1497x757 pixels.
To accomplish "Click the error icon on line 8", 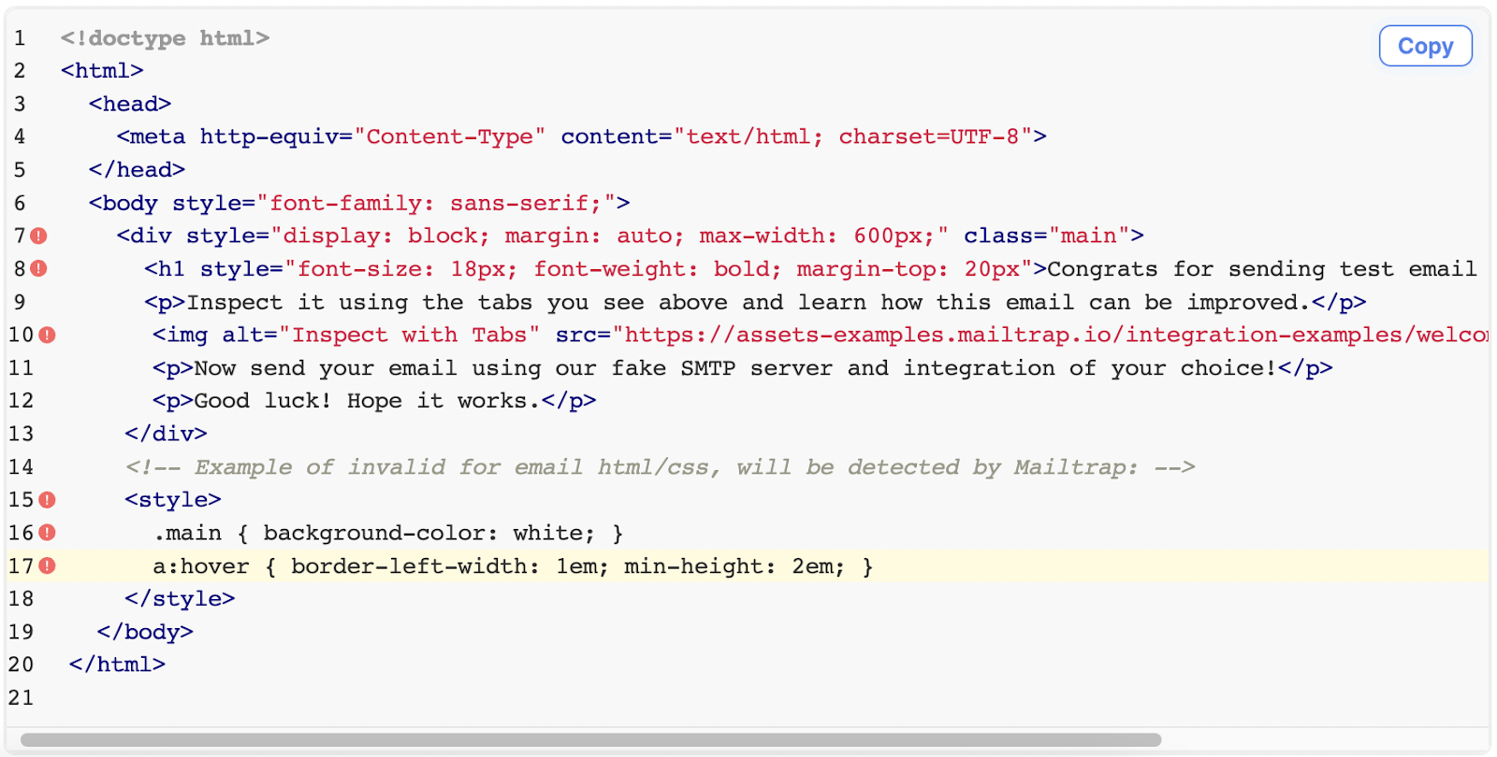I will coord(38,269).
